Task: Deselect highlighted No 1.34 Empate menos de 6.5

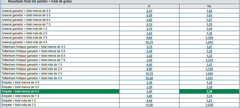Action: [209, 92]
